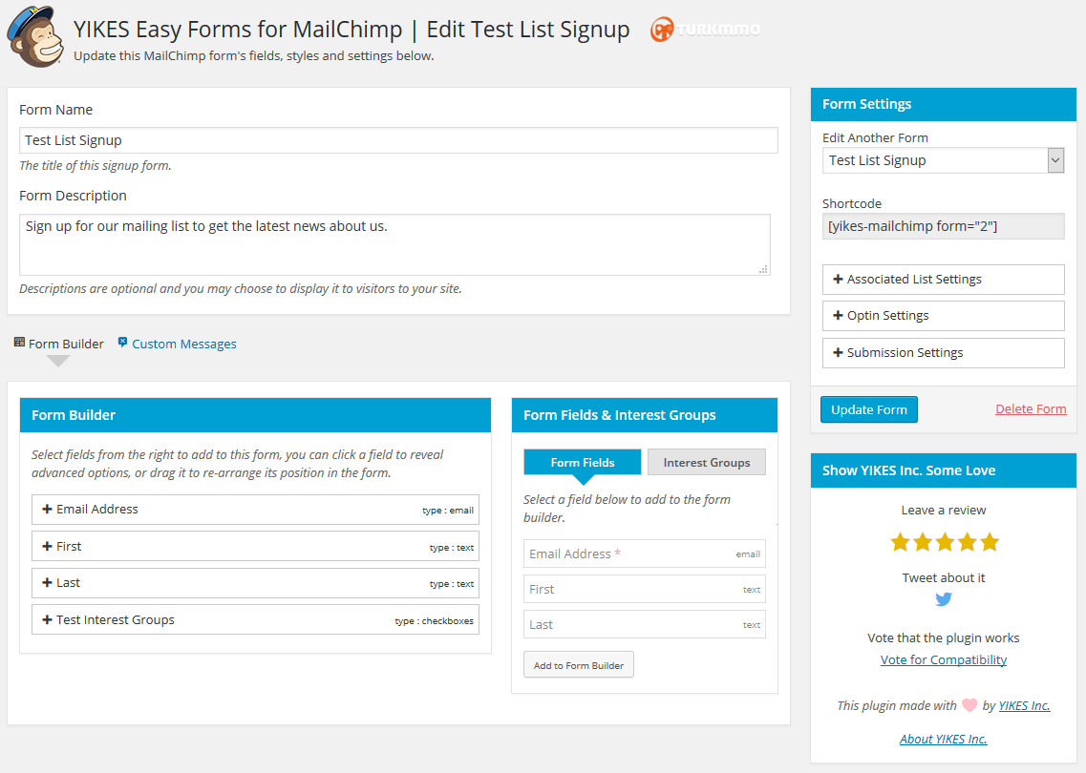The height and width of the screenshot is (773, 1086).
Task: Click the Form Description text area
Action: click(394, 244)
